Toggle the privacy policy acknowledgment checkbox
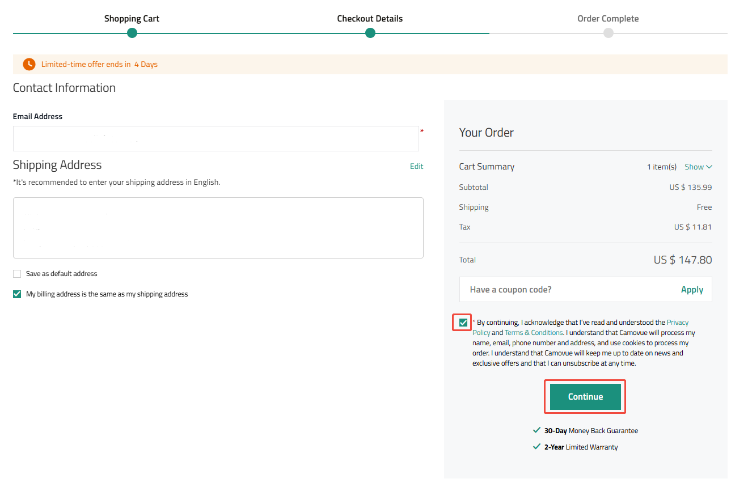This screenshot has width=731, height=483. tap(464, 323)
